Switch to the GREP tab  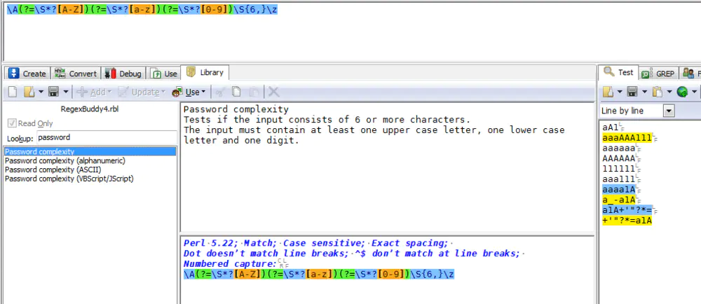click(x=658, y=74)
